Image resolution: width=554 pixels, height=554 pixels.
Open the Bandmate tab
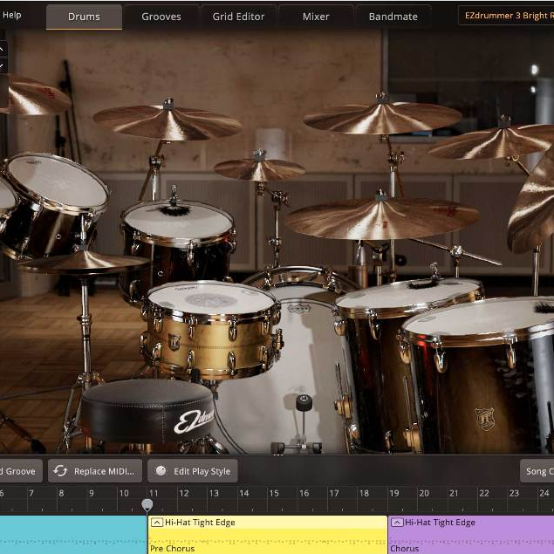click(393, 17)
